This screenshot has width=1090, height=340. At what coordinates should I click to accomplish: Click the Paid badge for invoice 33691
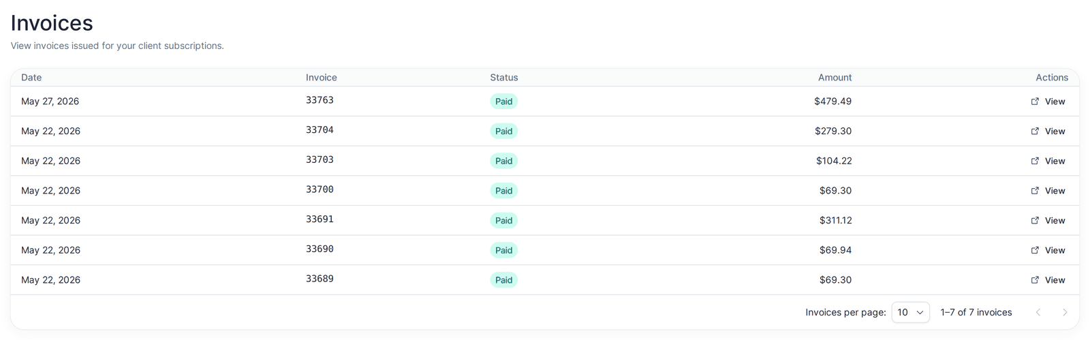coord(504,220)
